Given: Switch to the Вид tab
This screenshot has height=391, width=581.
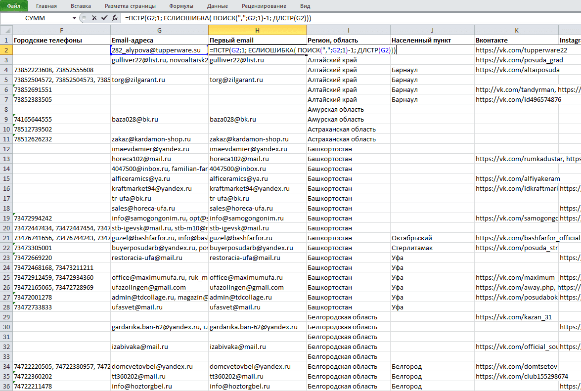Looking at the screenshot, I should coord(305,6).
